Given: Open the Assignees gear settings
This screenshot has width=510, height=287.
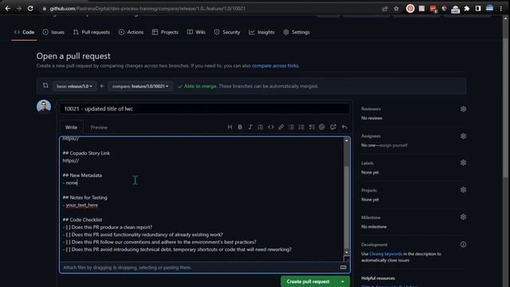Looking at the screenshot, I should click(x=463, y=136).
